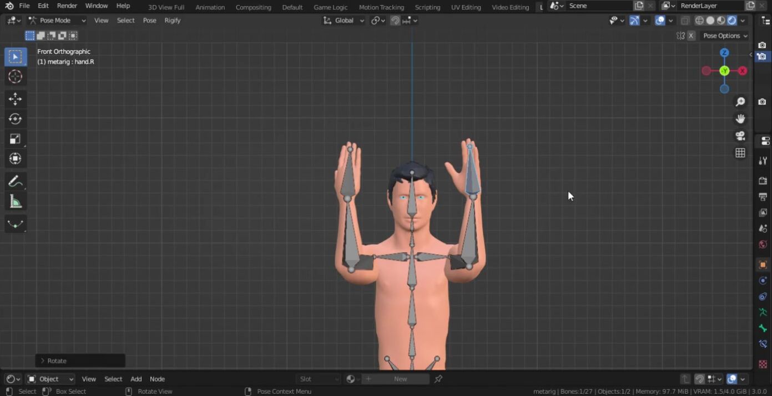This screenshot has height=396, width=772.
Task: Click the New material button
Action: [400, 379]
